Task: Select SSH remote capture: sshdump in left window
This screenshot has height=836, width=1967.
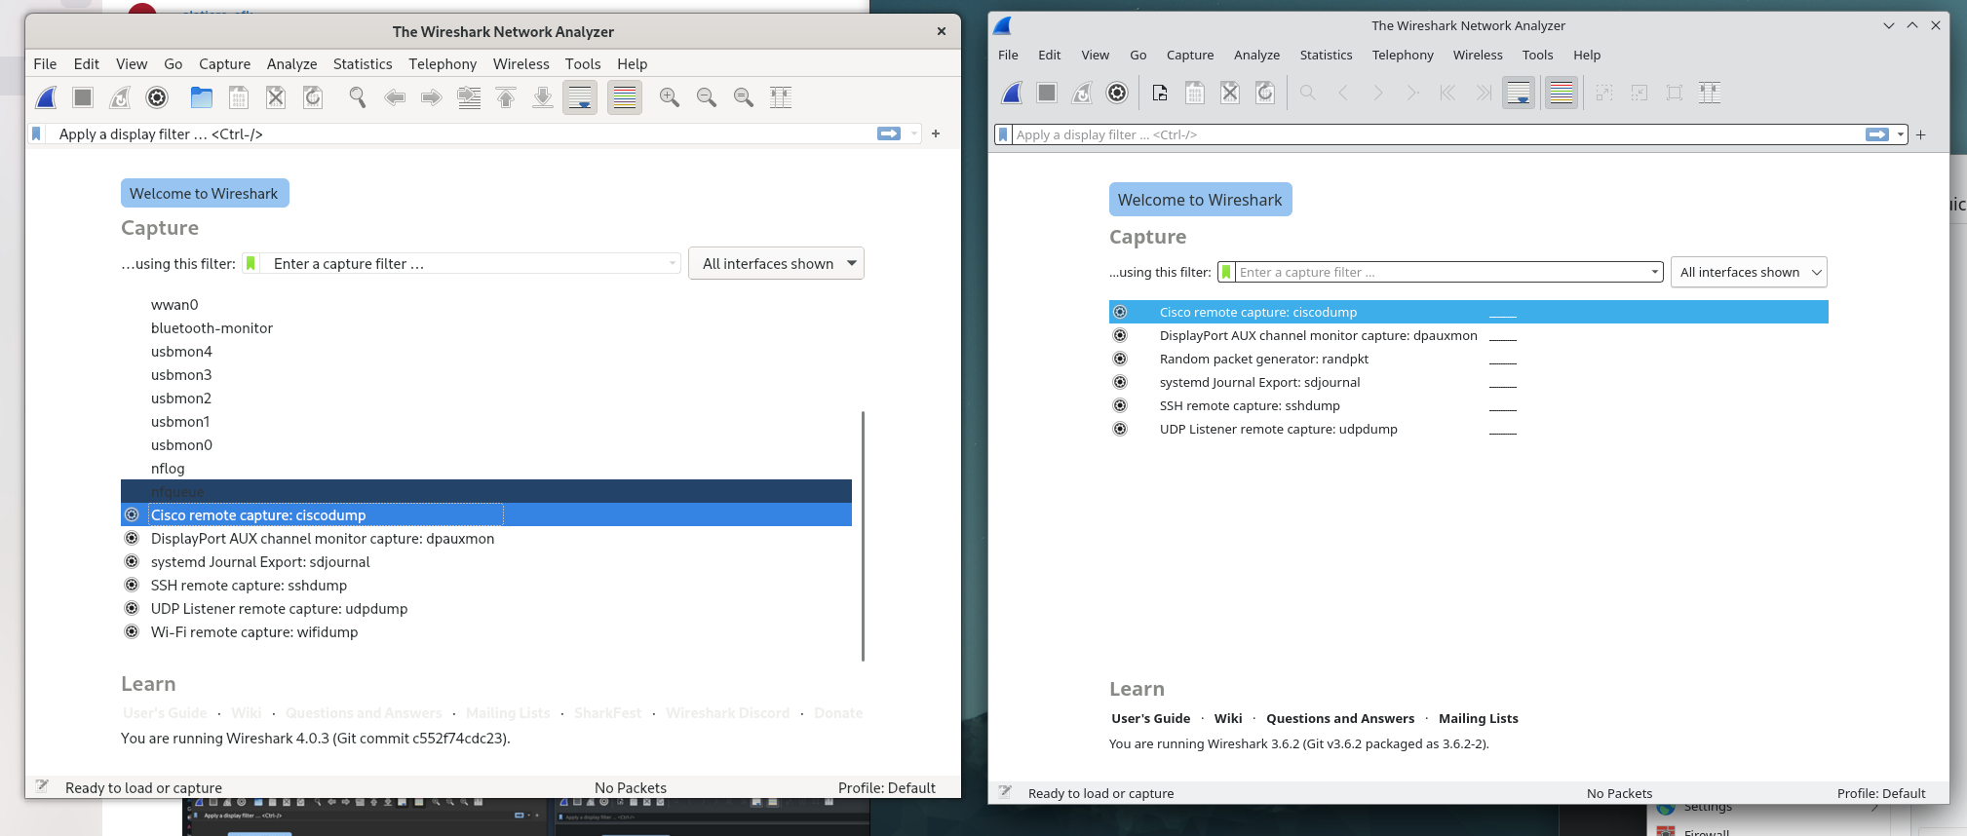Action: (x=486, y=586)
